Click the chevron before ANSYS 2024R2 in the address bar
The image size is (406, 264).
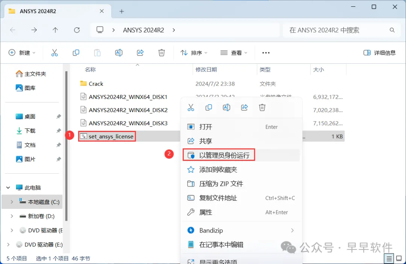click(x=114, y=30)
